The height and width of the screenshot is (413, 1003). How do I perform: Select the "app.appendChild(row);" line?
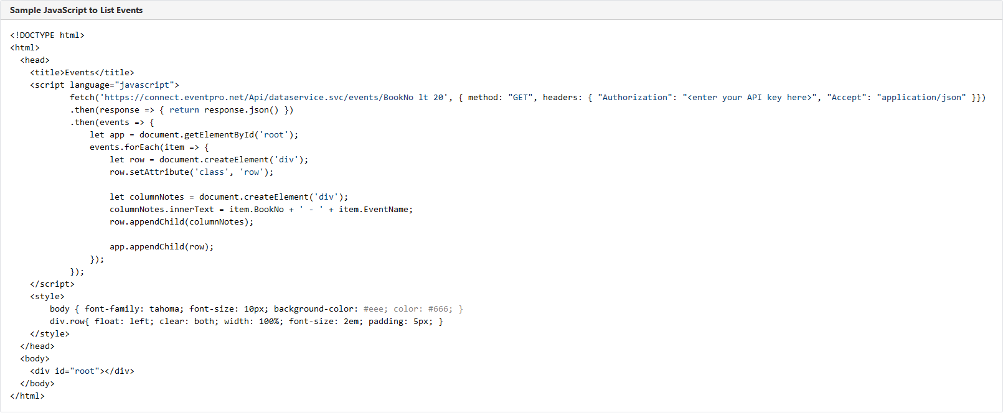click(x=162, y=247)
